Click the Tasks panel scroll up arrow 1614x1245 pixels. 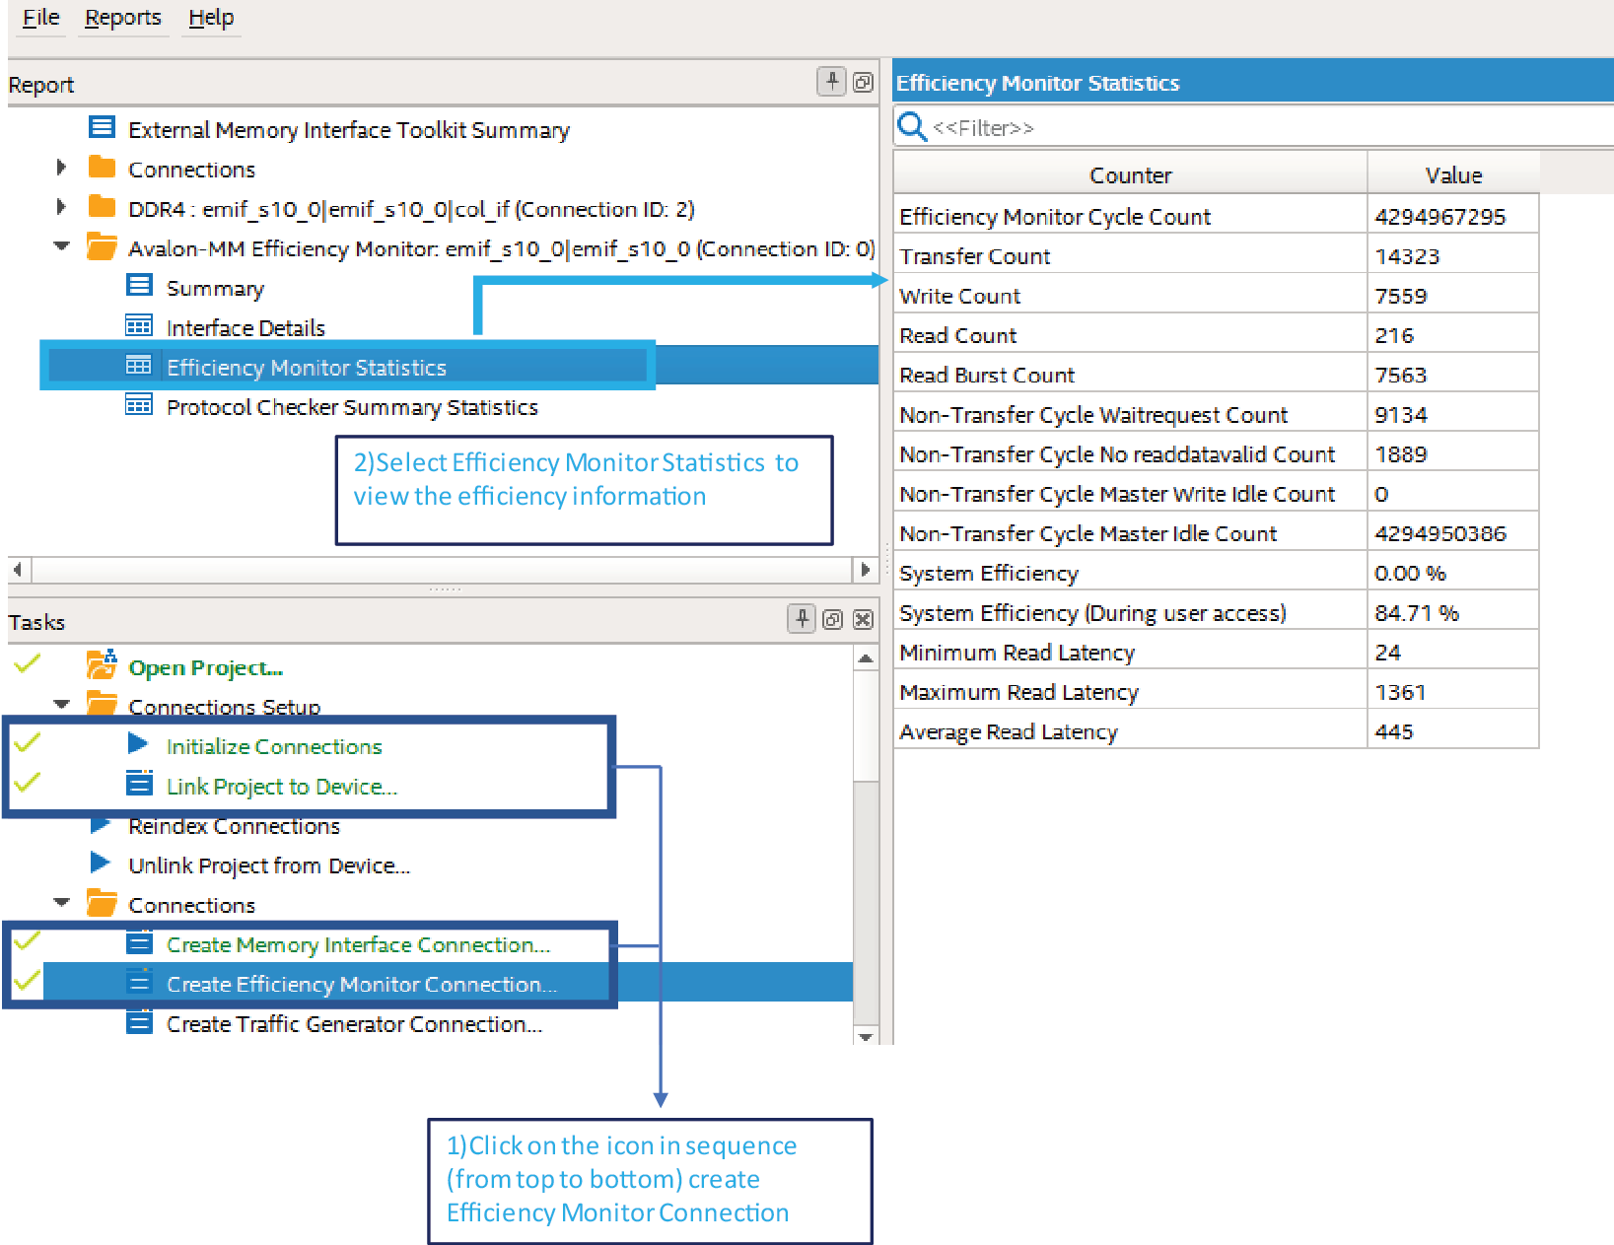click(866, 658)
